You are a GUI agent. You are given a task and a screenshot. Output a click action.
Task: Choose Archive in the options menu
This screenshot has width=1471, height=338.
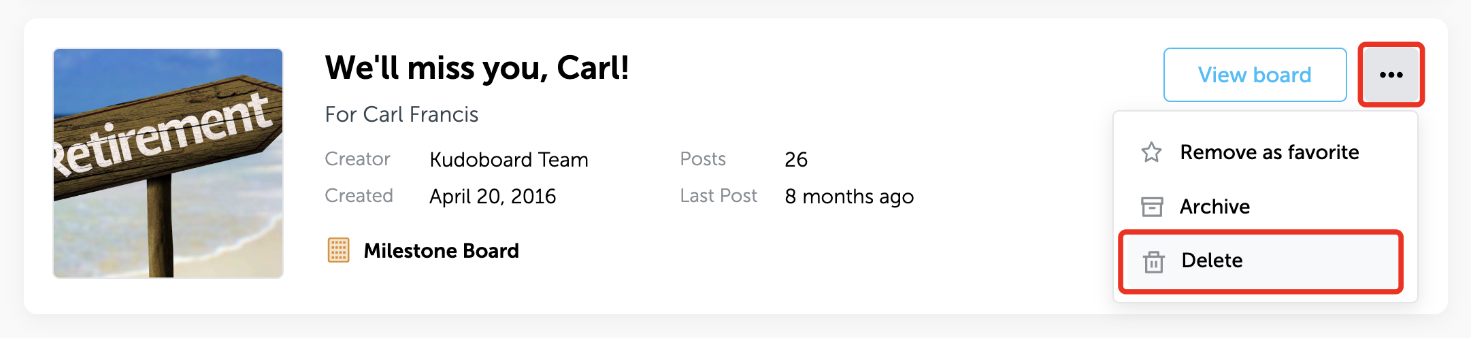[x=1265, y=207]
